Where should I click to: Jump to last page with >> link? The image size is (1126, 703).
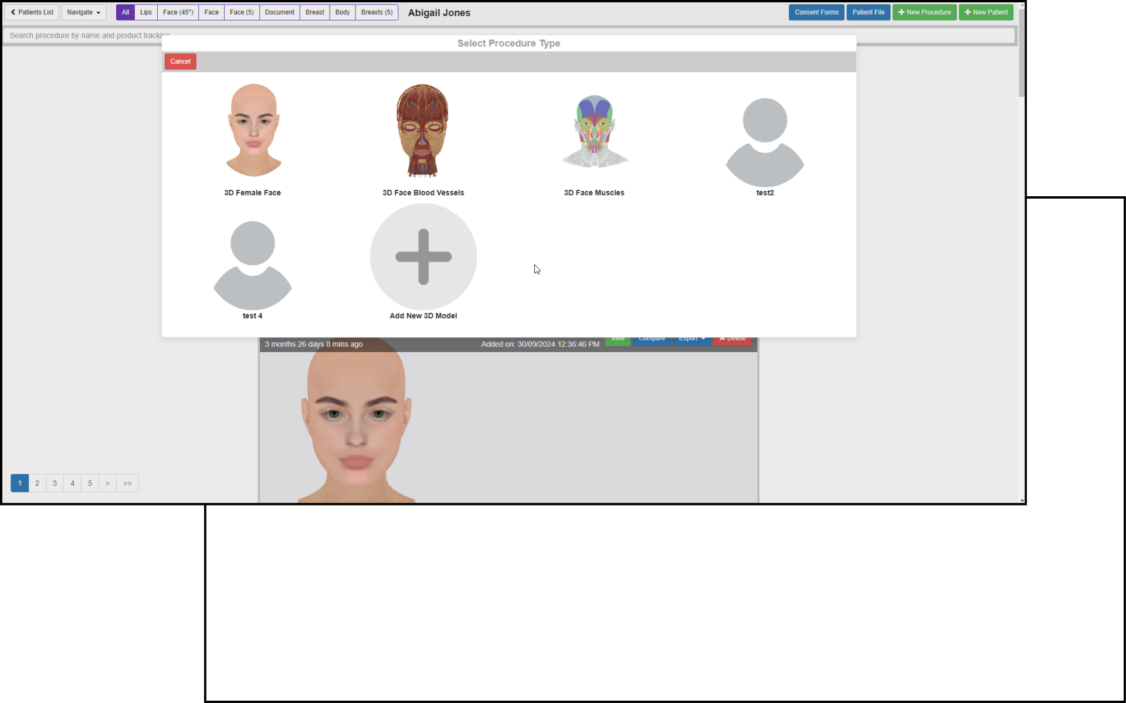(x=127, y=483)
